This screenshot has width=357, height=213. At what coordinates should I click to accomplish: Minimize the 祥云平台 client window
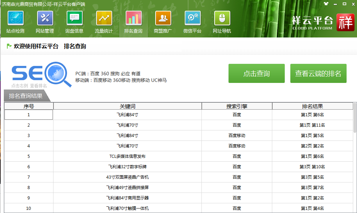tap(335, 4)
